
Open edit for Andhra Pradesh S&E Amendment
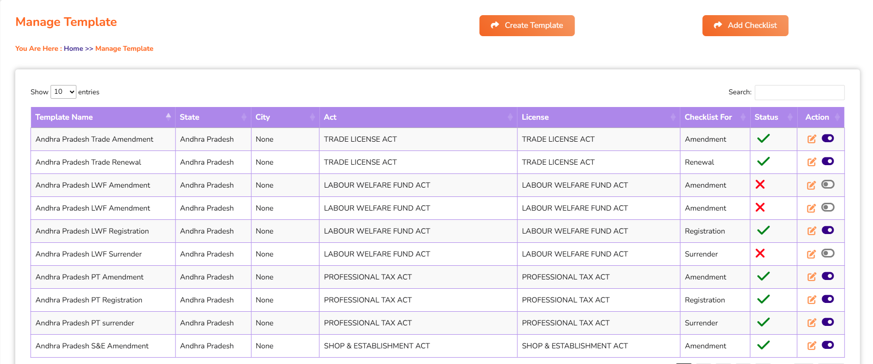(811, 346)
